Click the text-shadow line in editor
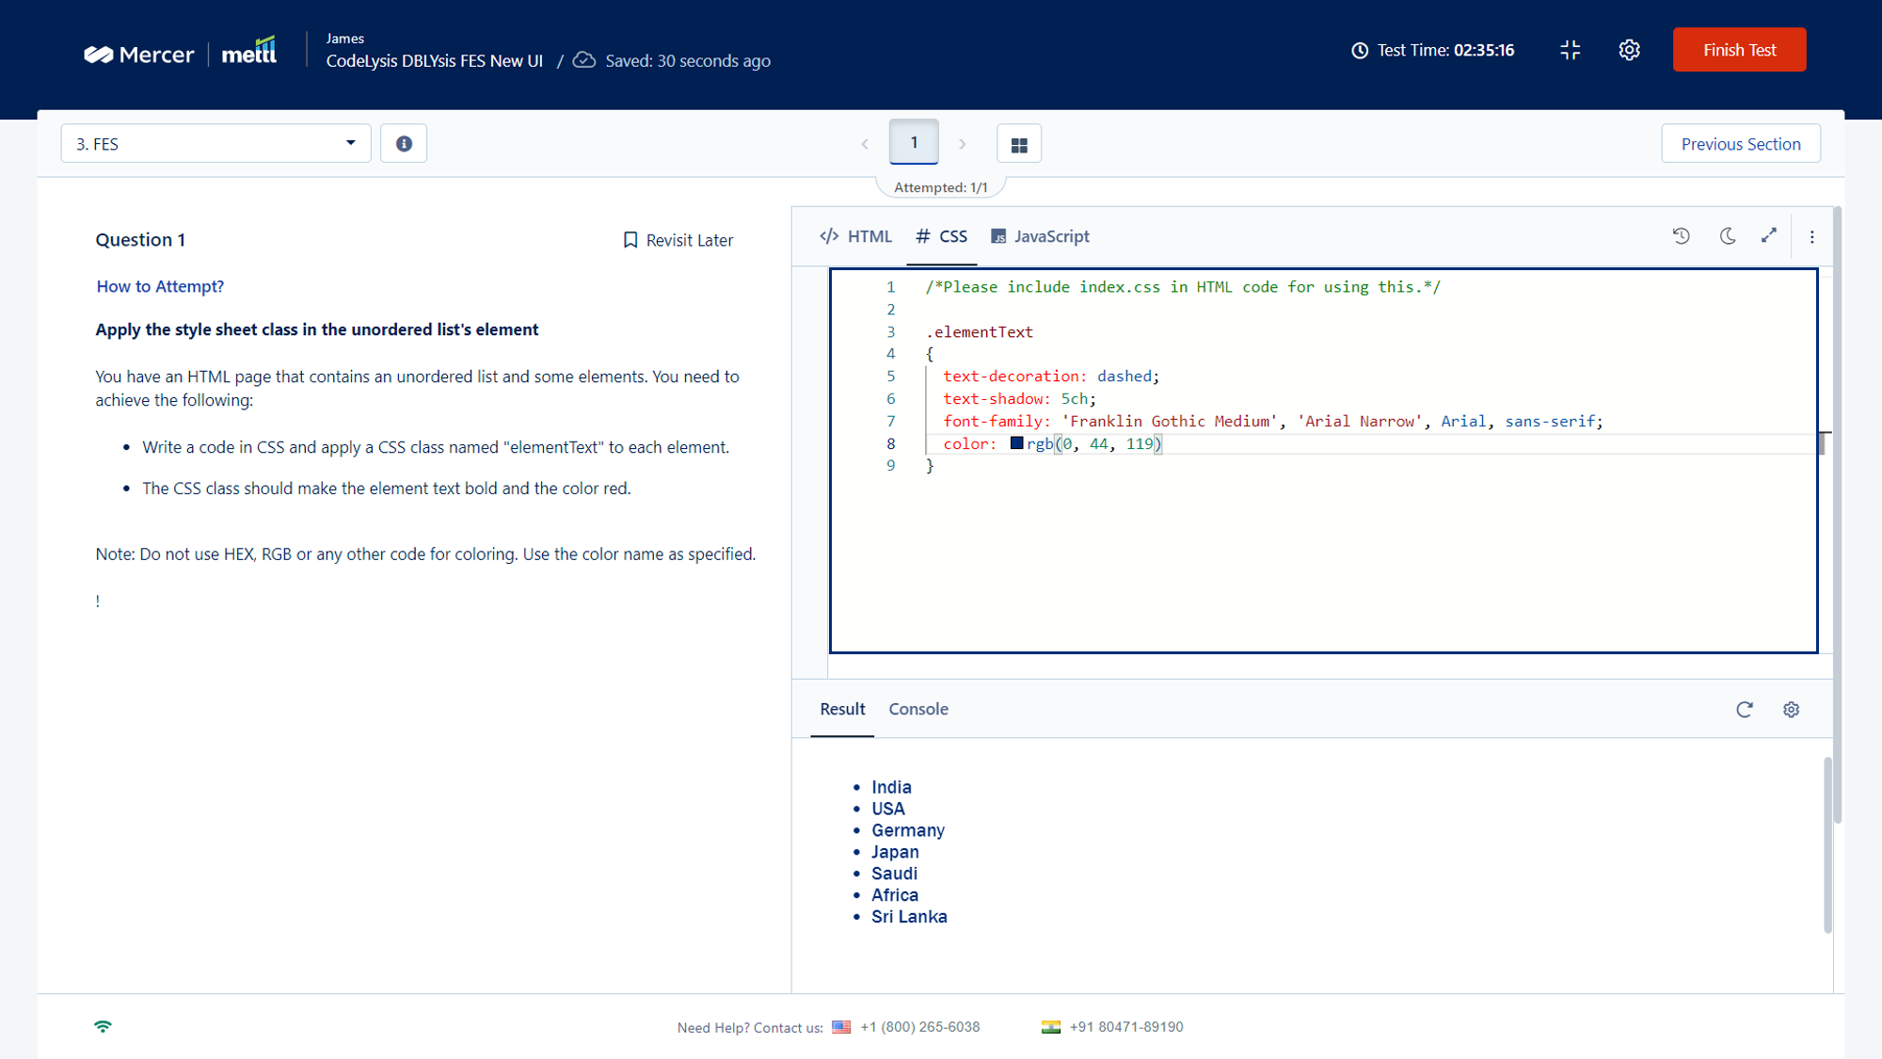Screen dimensions: 1882x1059 click(x=1019, y=398)
